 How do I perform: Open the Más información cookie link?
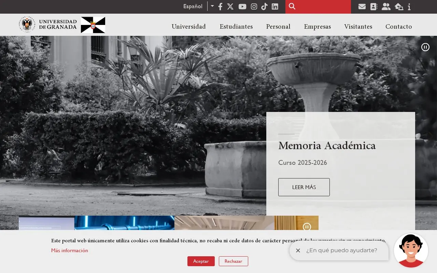pos(70,250)
